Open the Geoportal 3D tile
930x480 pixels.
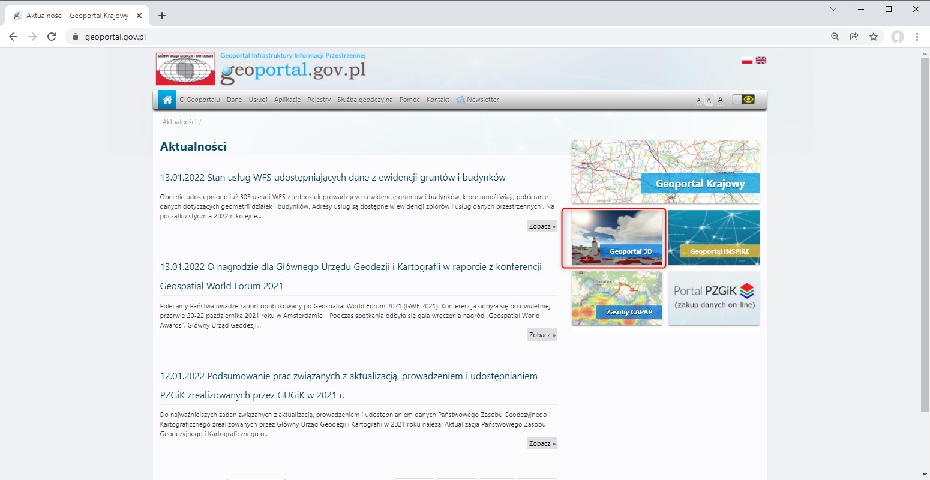click(617, 238)
